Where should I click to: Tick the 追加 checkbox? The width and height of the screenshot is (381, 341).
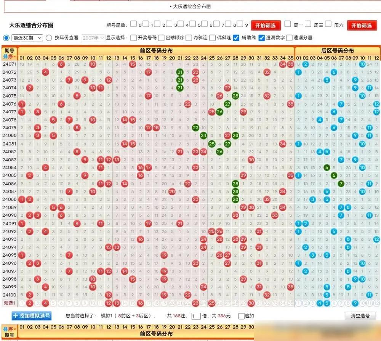tap(241, 316)
